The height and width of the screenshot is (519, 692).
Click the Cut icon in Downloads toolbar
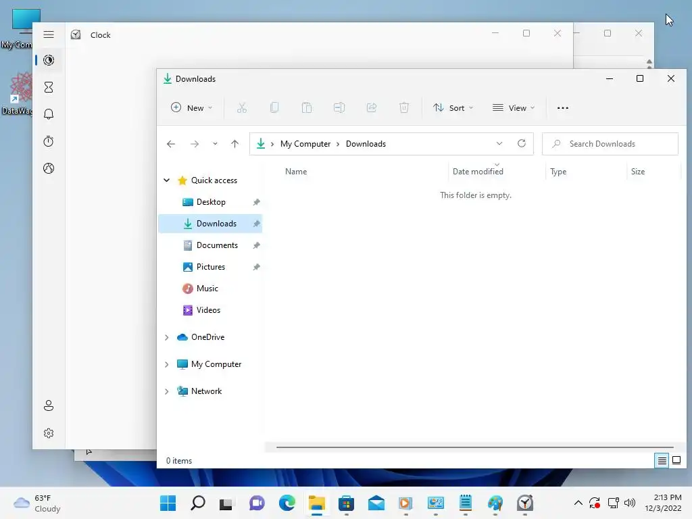pos(242,107)
